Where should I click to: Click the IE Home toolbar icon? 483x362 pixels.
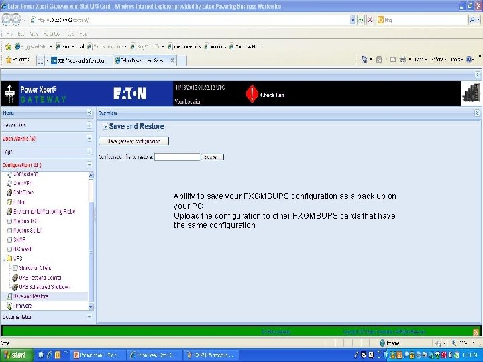[x=364, y=60]
